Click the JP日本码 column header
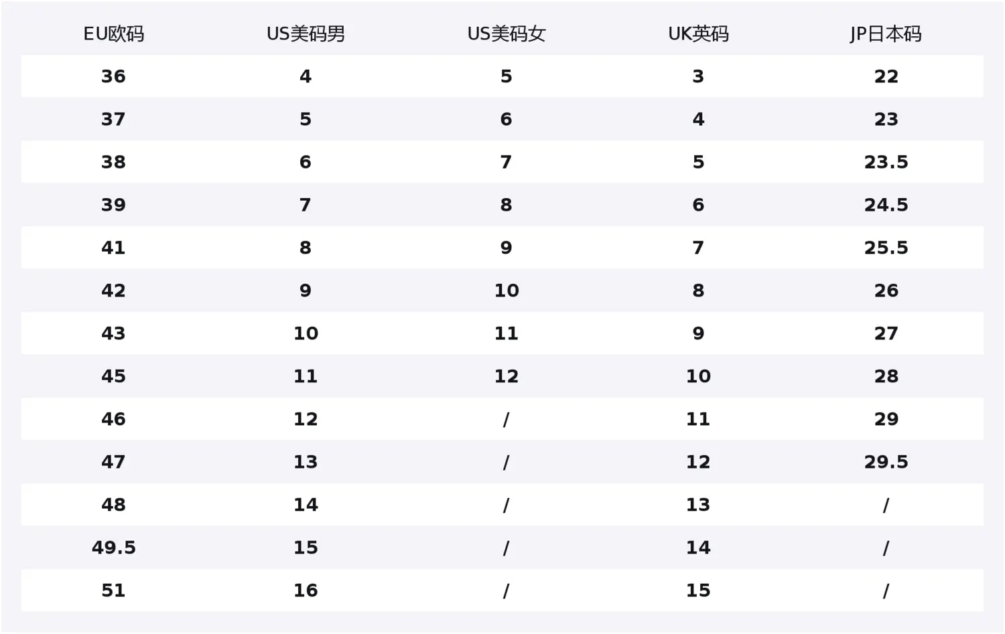Viewport: 1005px width, 634px height. 886,33
